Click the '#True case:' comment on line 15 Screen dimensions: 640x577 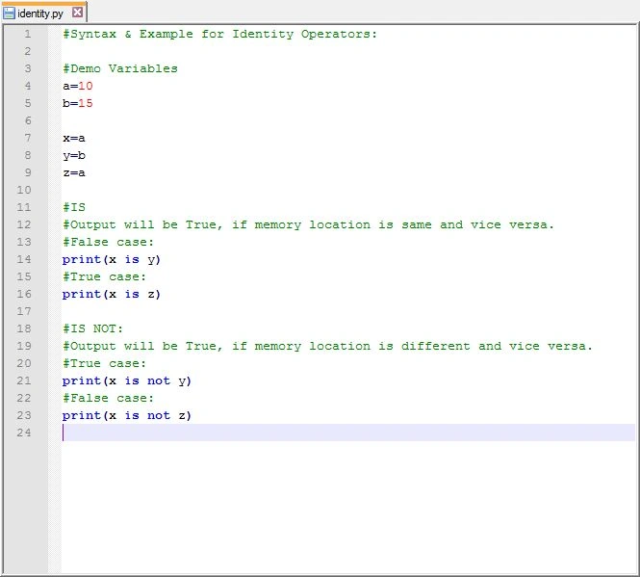coord(104,276)
